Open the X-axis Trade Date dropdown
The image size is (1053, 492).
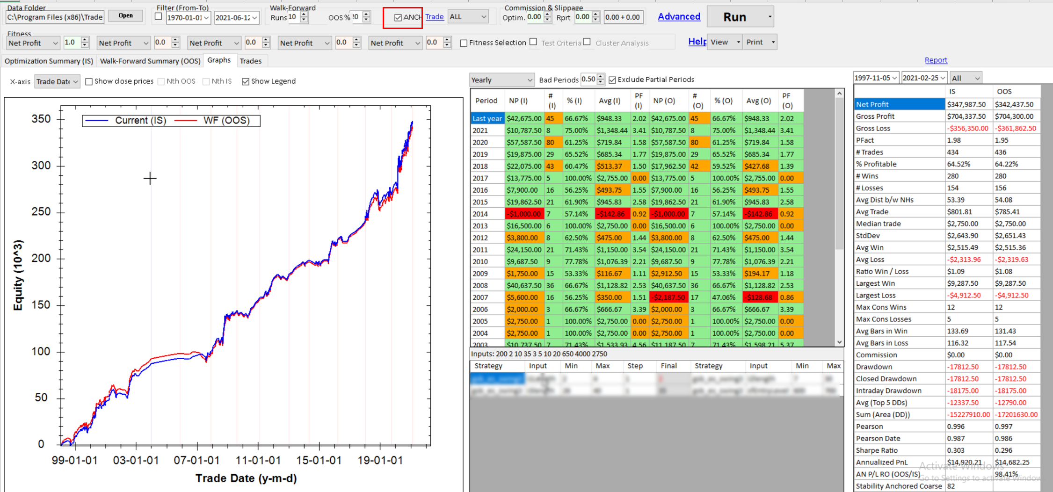click(x=57, y=81)
